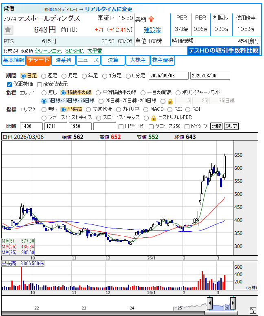The height and width of the screenshot is (316, 264).
Task: Click the comparison code field 1436
Action: tap(31, 126)
